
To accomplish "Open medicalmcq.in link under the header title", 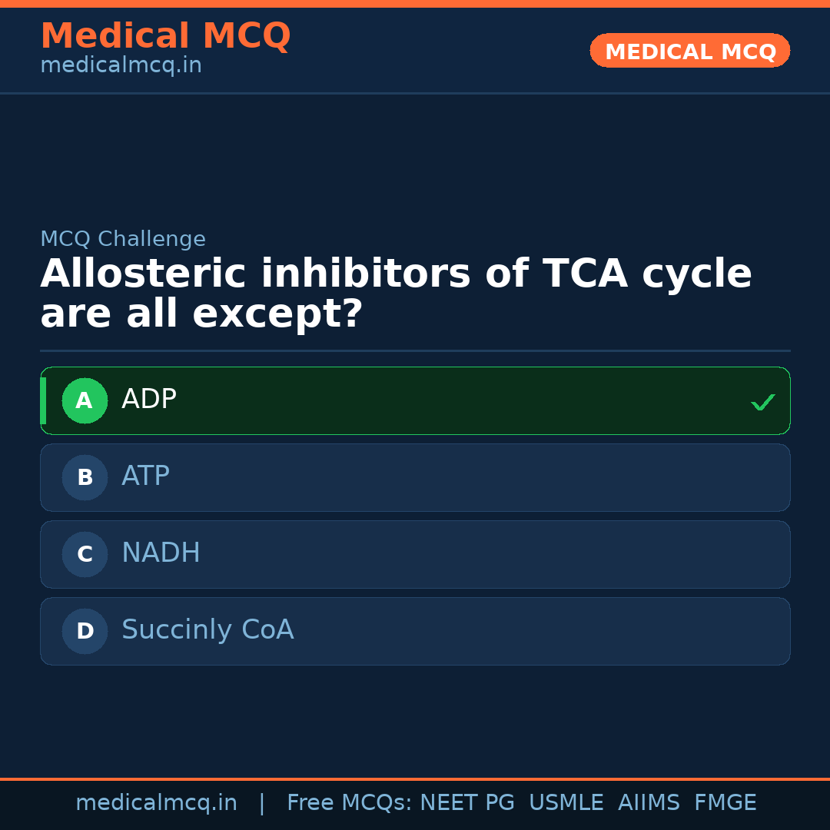I will tap(121, 66).
